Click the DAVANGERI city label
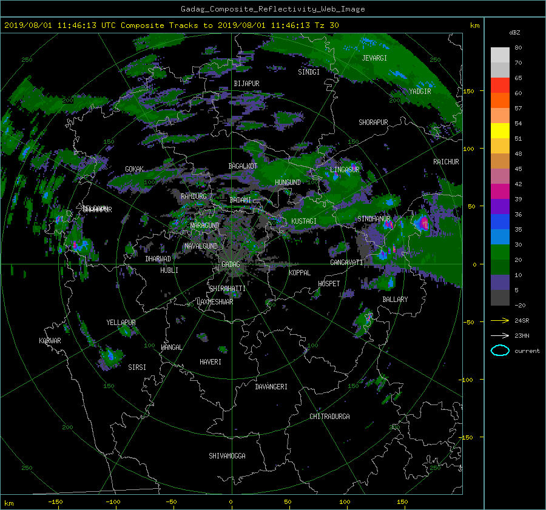Image resolution: width=546 pixels, height=510 pixels. point(271,387)
